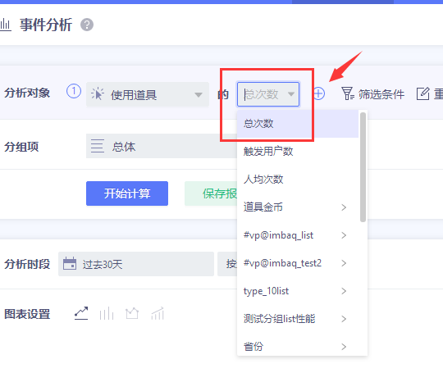
Task: Select the bar chart icon
Action: (x=107, y=313)
